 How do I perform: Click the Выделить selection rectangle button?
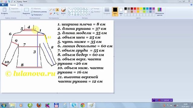pos(26,10)
